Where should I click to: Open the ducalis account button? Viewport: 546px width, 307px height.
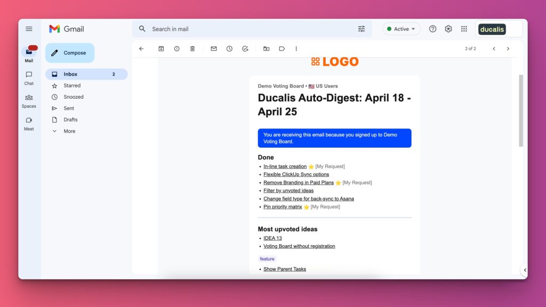[x=492, y=29]
